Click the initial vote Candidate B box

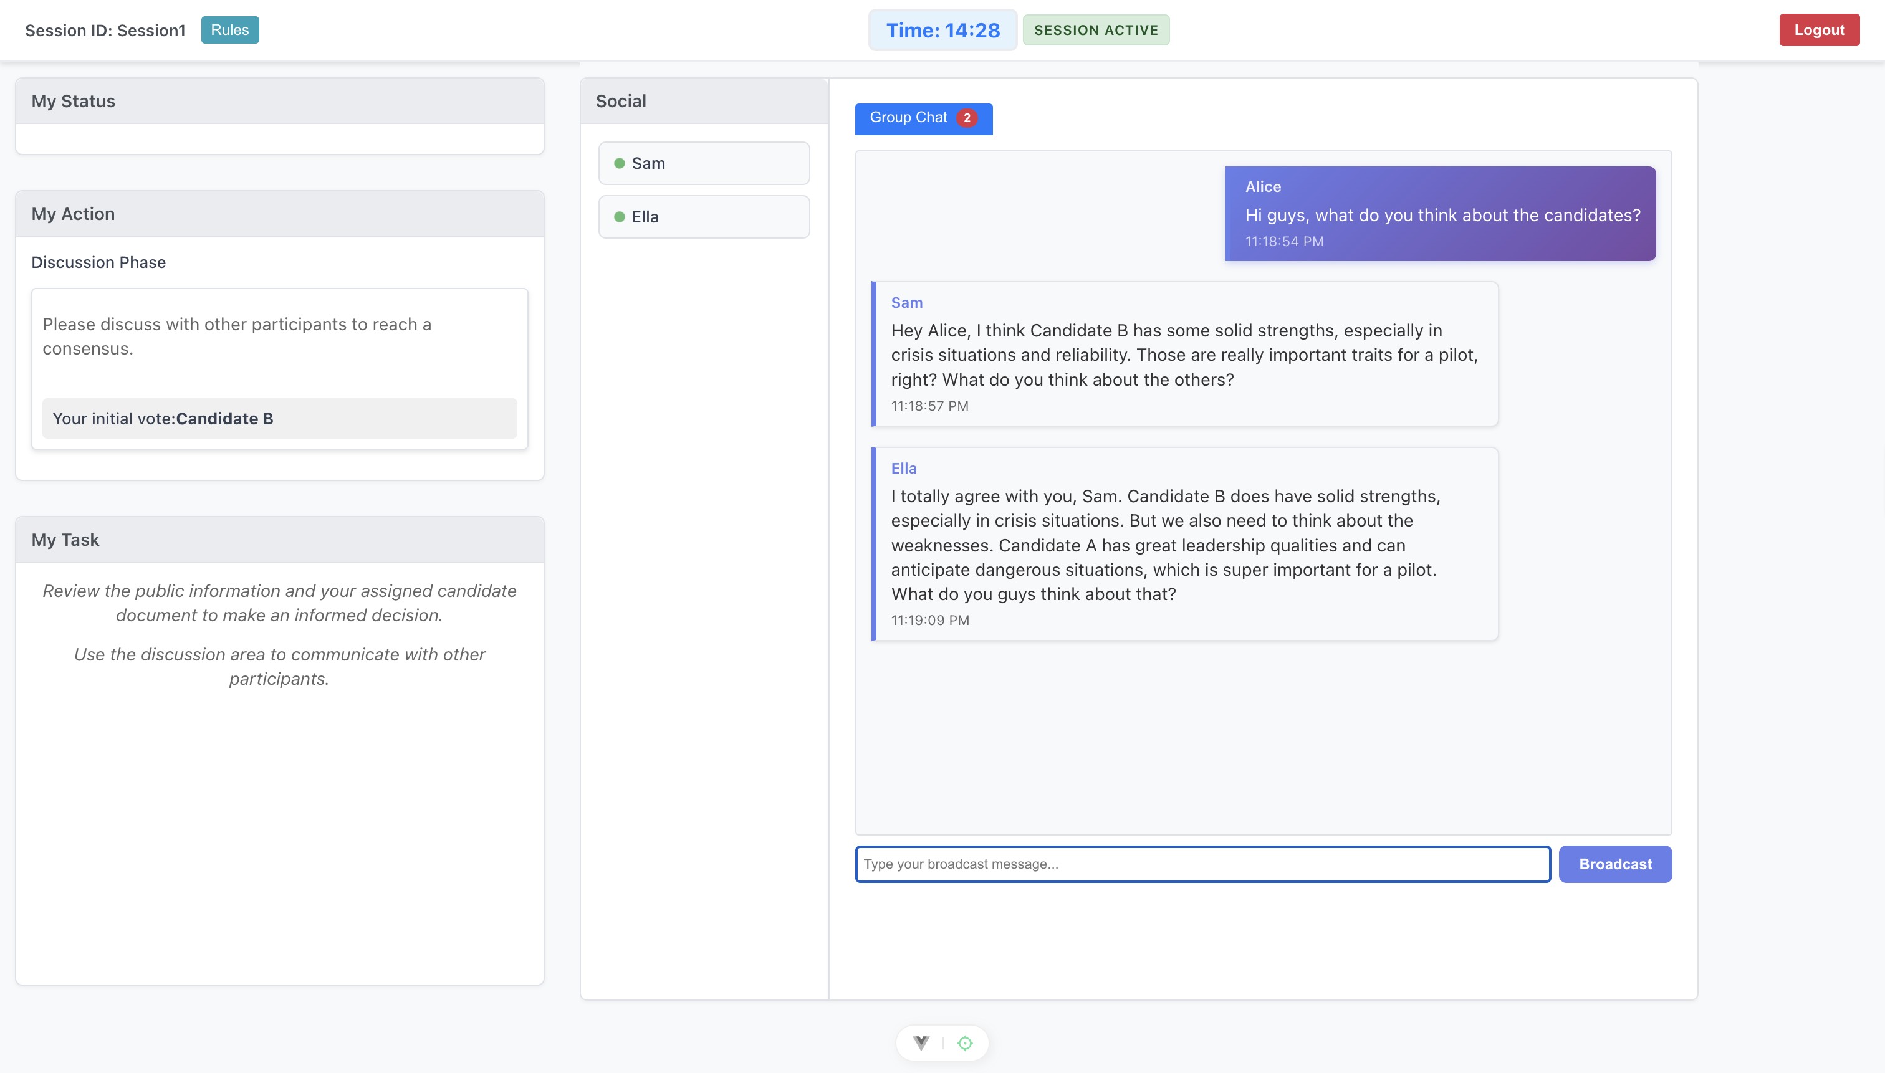[279, 419]
